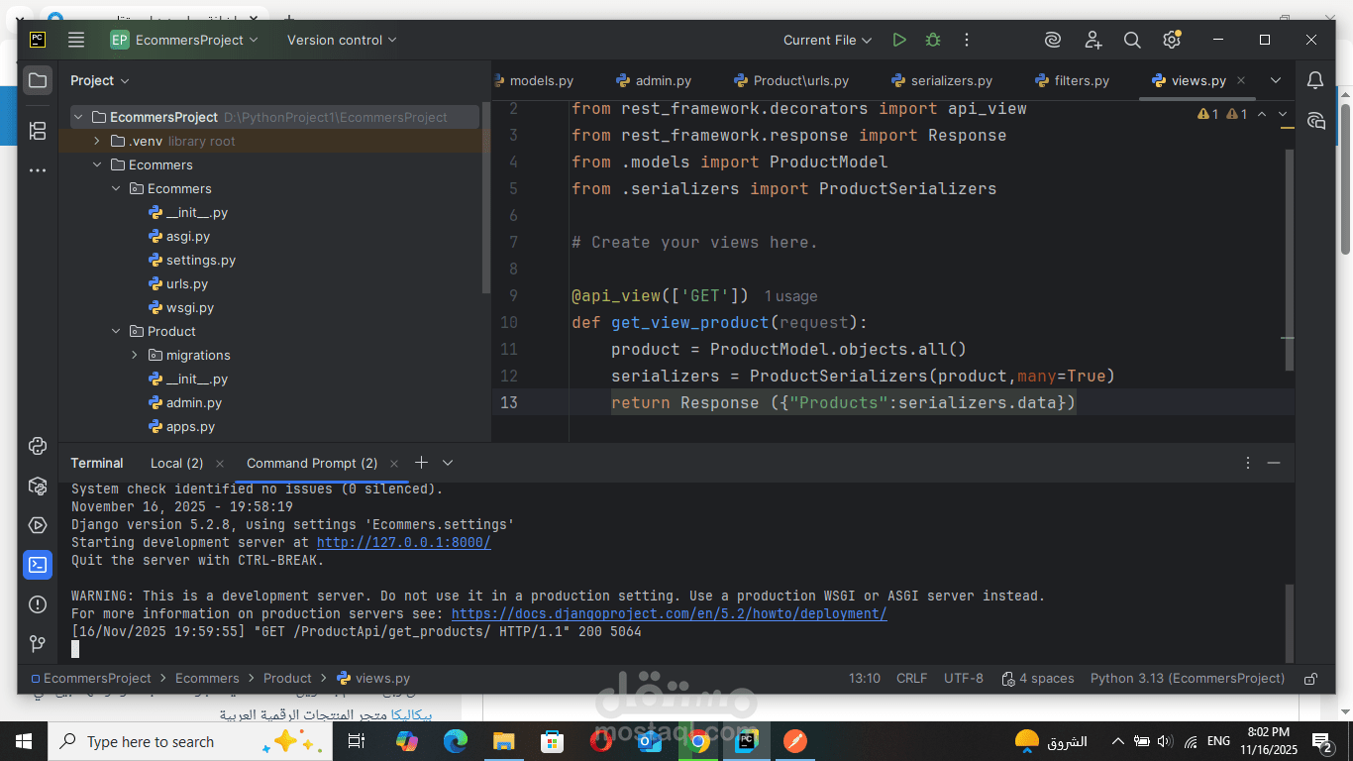The width and height of the screenshot is (1353, 761).
Task: Open the Version control dropdown
Action: point(342,40)
